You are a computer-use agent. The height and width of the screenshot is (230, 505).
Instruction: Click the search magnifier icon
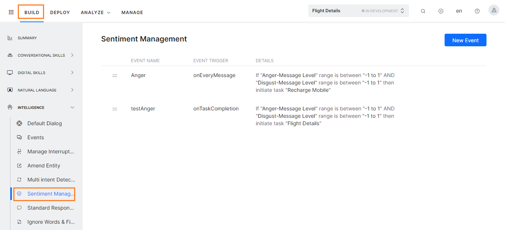[423, 11]
